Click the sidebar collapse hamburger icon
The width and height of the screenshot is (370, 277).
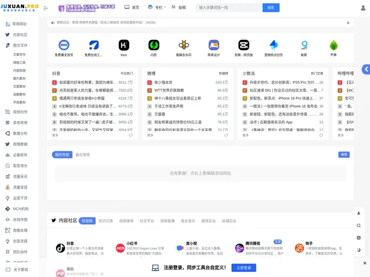46,8
